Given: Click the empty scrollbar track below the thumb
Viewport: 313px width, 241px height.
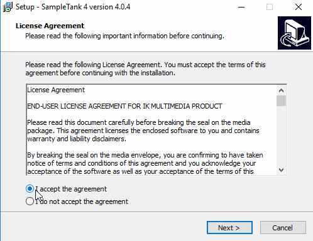Looking at the screenshot, I should tap(281, 136).
